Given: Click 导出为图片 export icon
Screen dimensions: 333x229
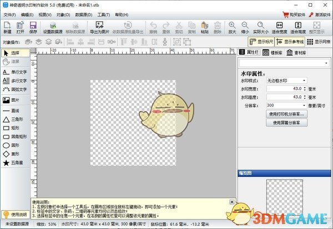Looking at the screenshot, I should tap(99, 28).
